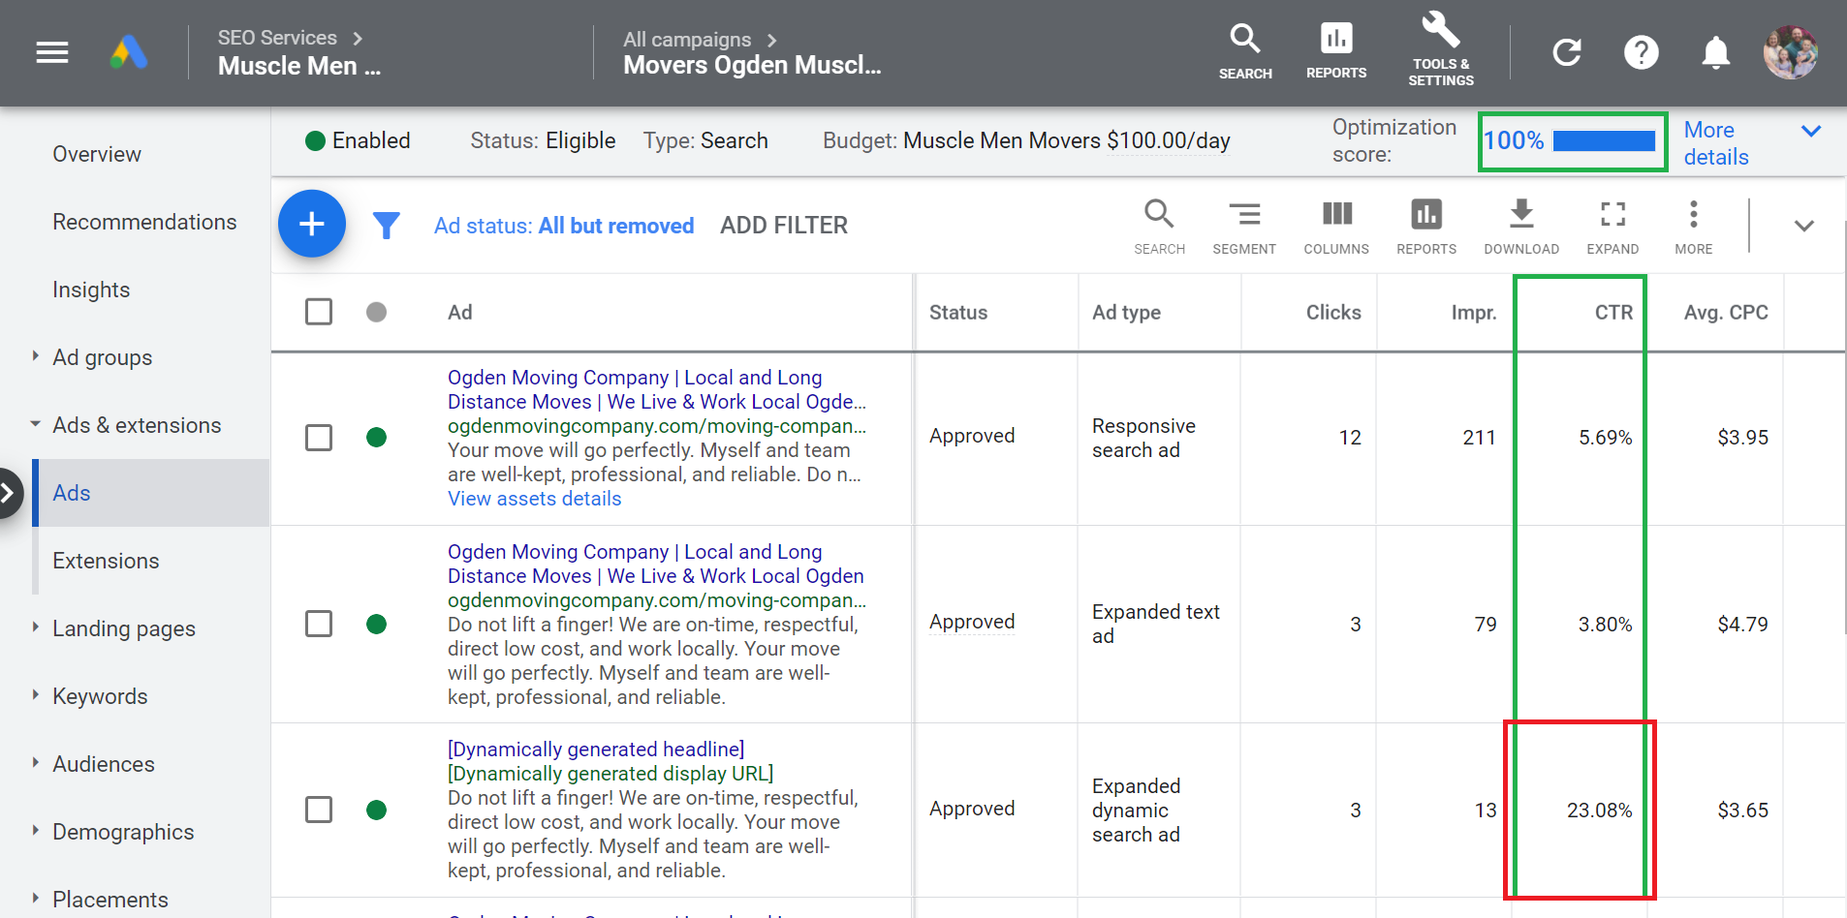
Task: Expand Placements in the sidebar
Action: (36, 899)
